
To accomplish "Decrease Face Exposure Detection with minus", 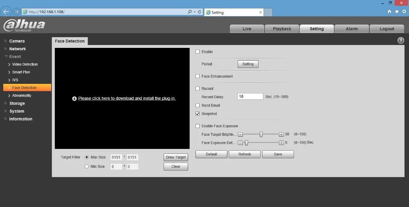I will pyautogui.click(x=240, y=143).
